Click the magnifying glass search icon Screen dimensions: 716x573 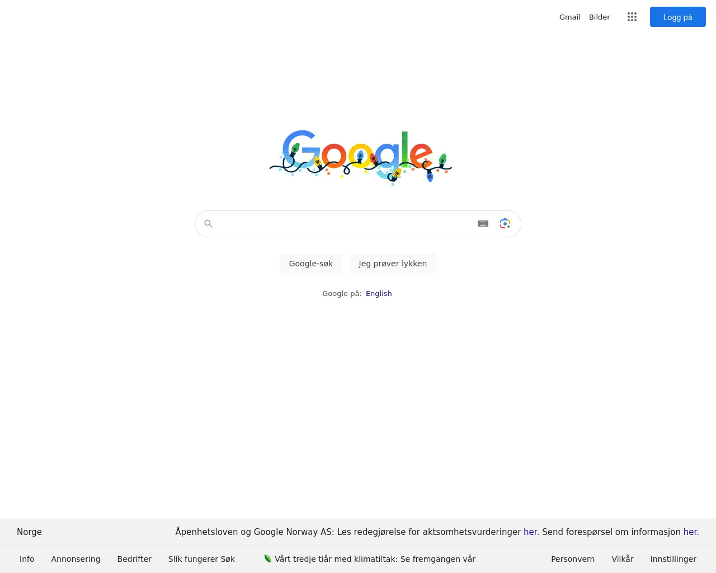(x=209, y=224)
